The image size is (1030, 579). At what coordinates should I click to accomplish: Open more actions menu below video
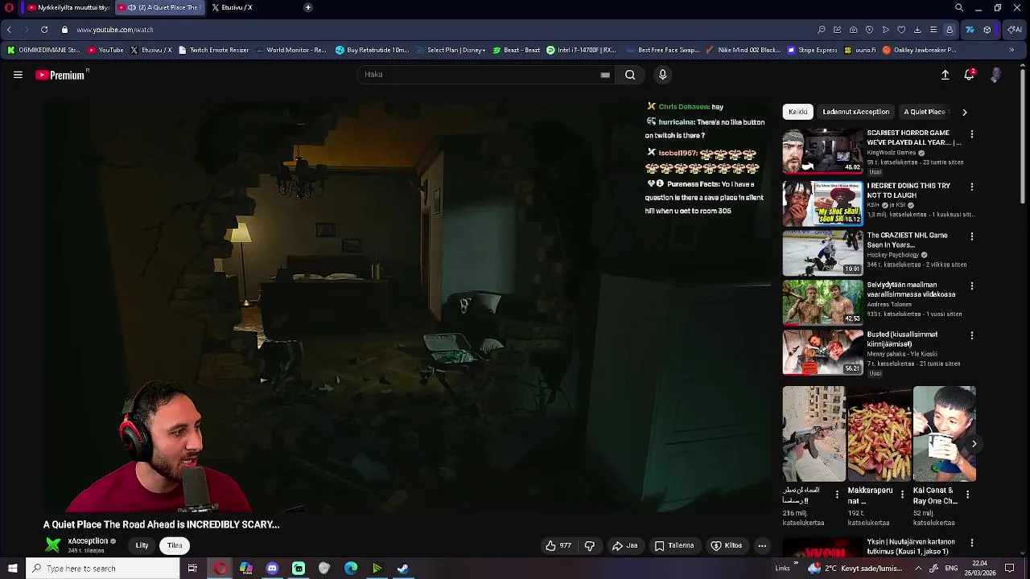click(x=762, y=545)
